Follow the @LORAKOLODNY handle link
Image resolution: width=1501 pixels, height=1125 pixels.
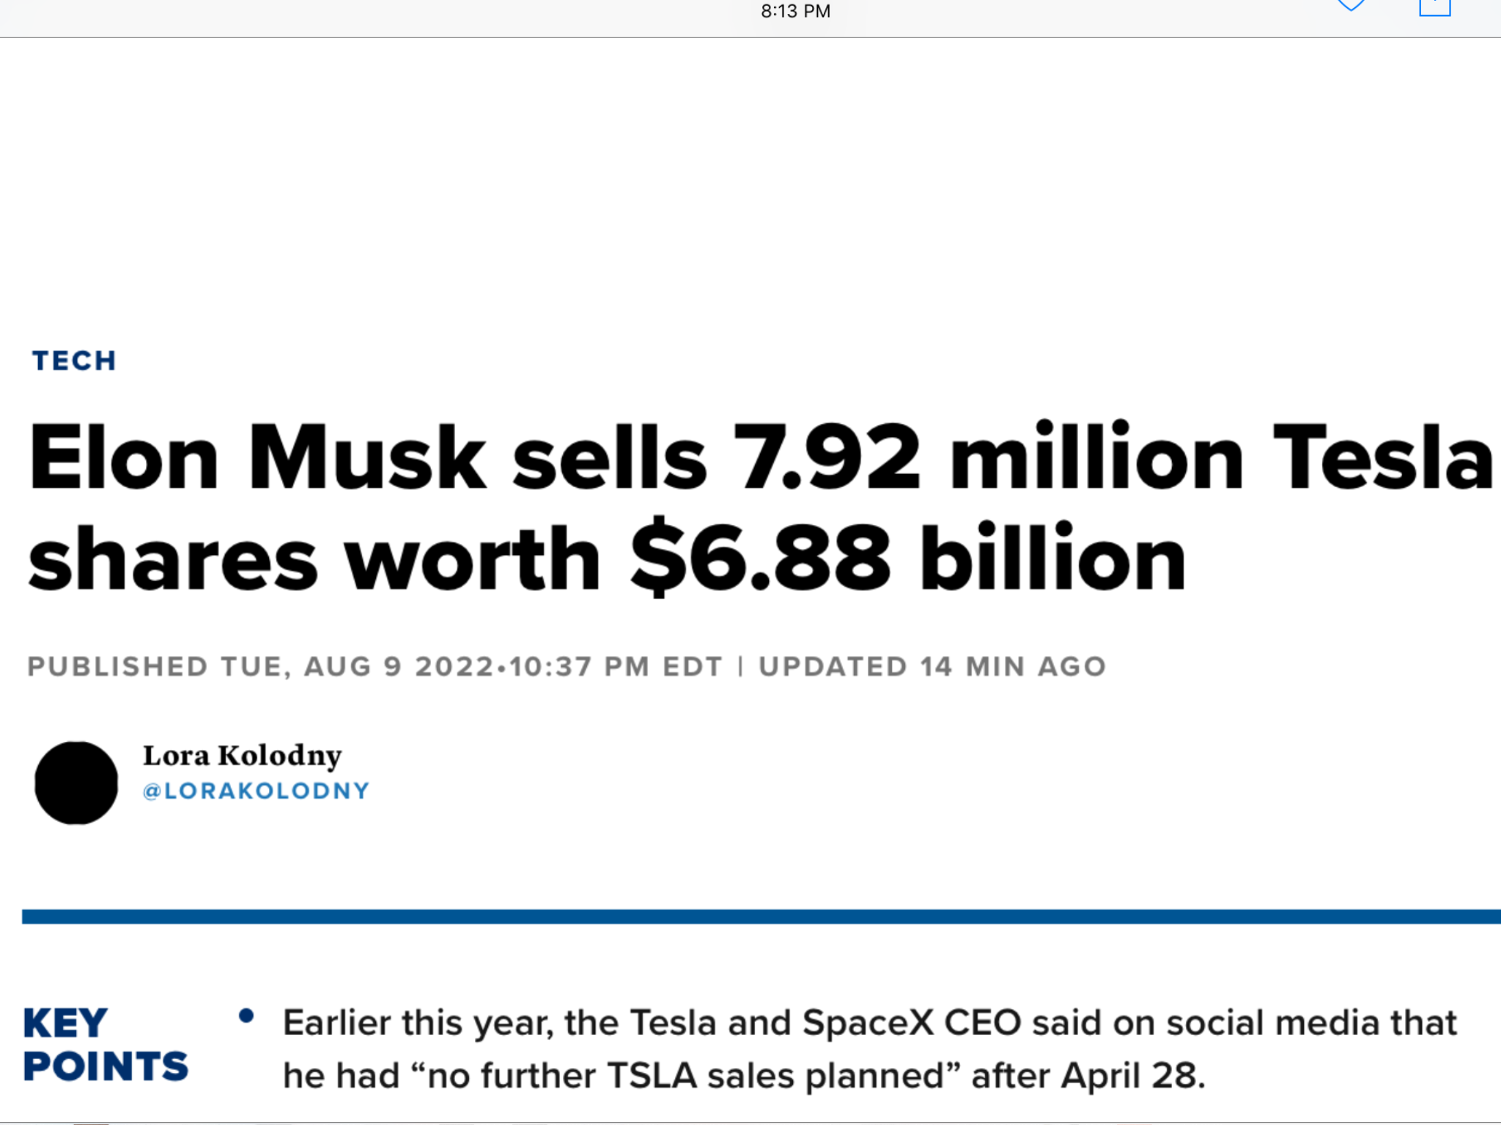point(256,791)
